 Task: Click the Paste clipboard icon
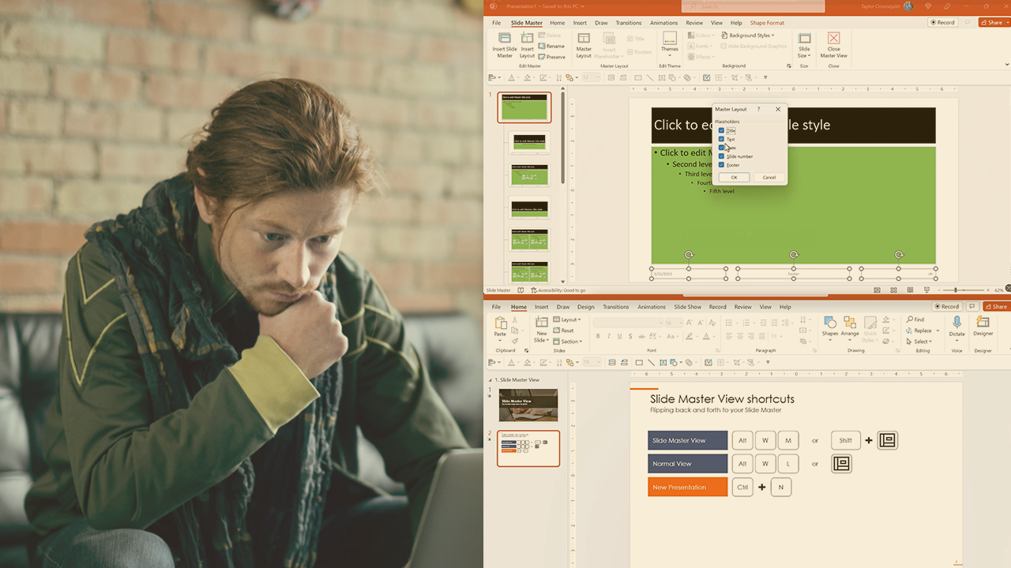point(500,324)
